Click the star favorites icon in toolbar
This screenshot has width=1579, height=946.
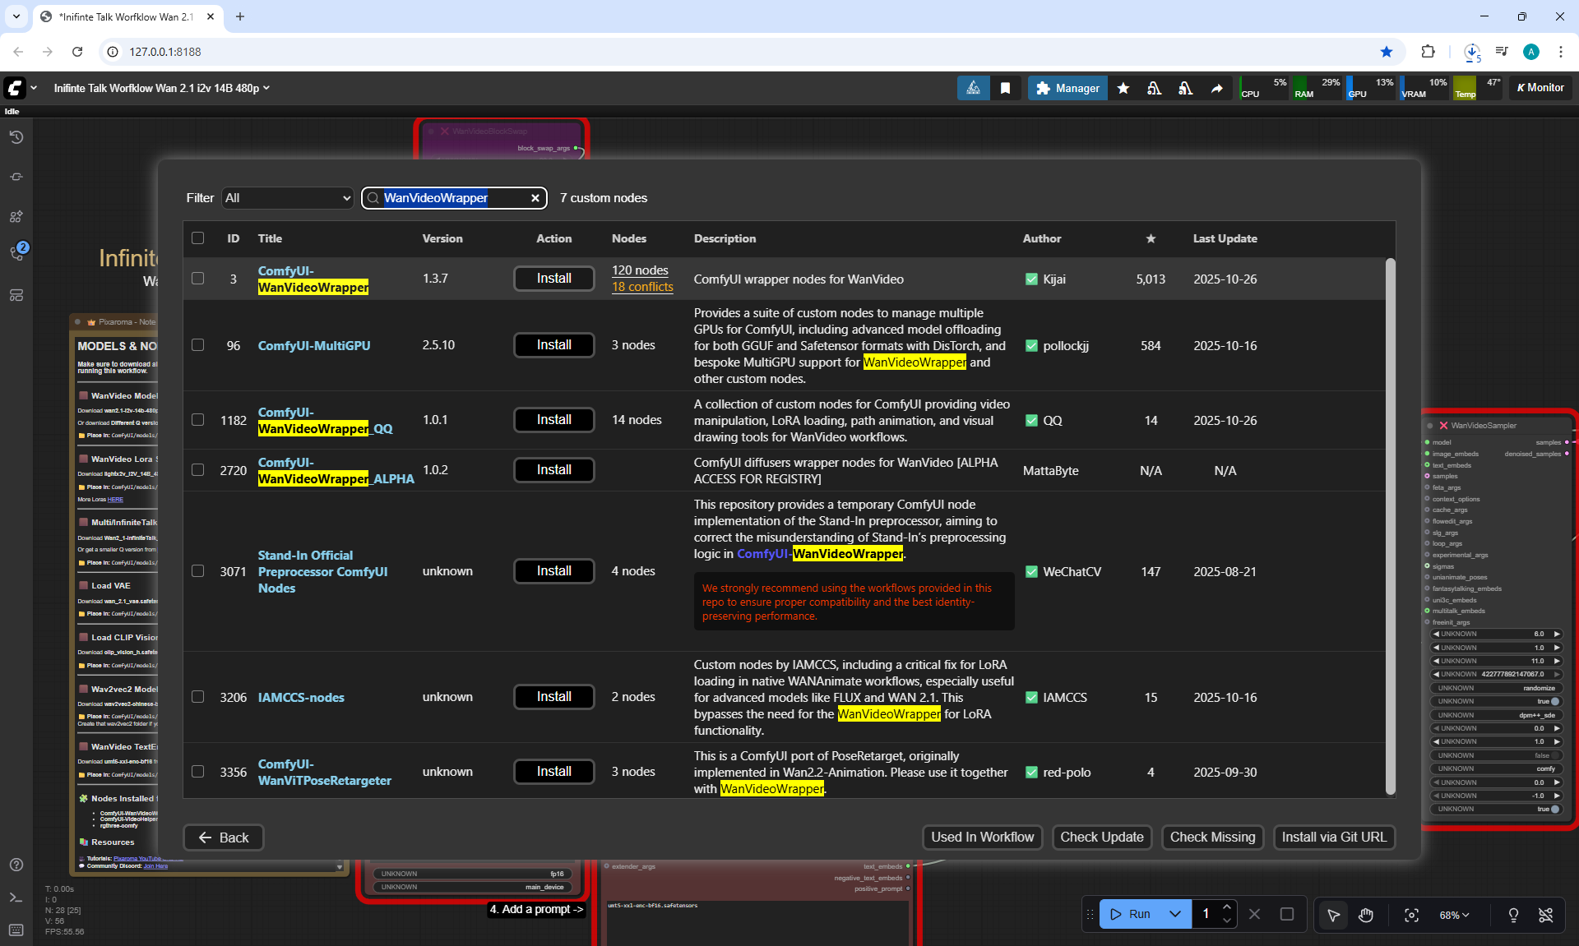point(1123,88)
